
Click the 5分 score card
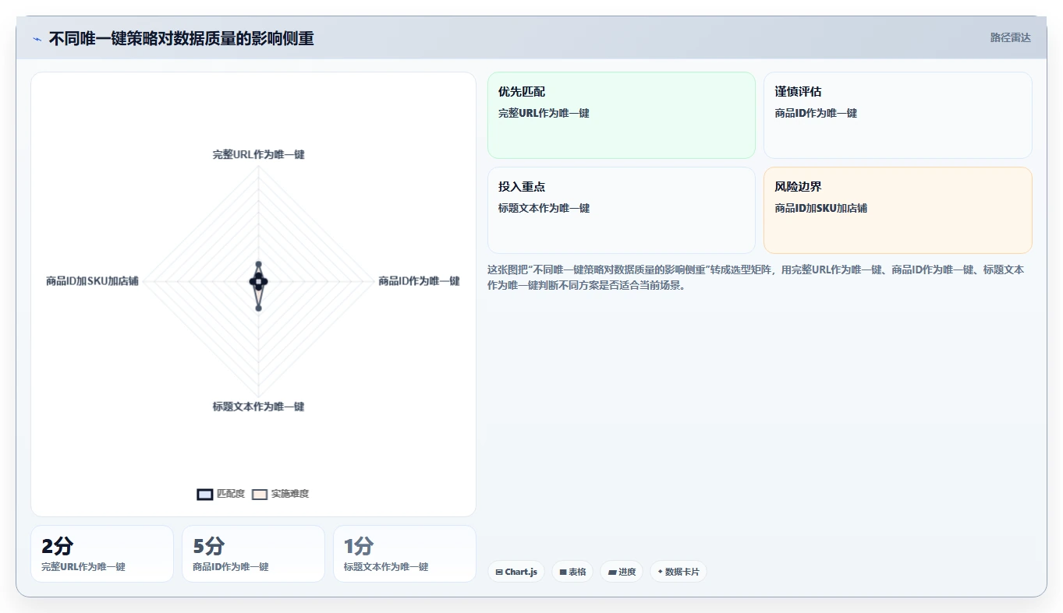click(x=253, y=554)
